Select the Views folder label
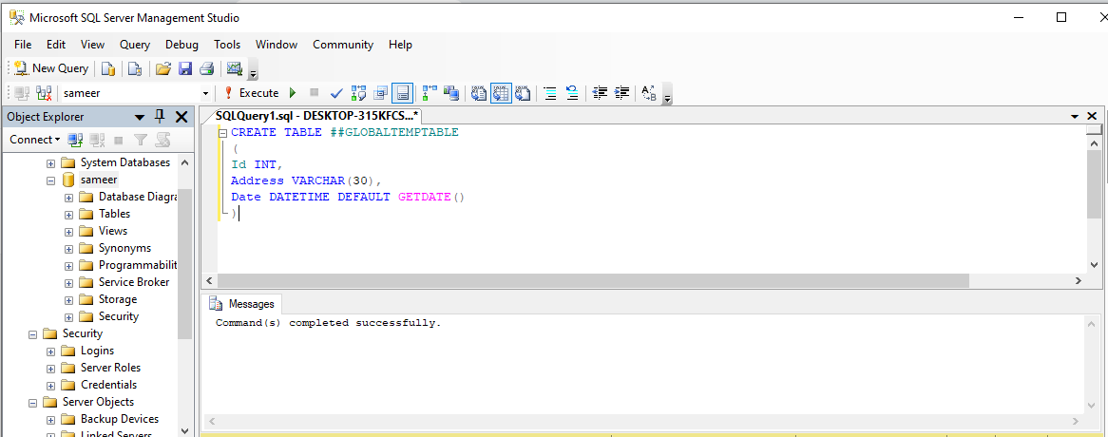 coord(113,231)
